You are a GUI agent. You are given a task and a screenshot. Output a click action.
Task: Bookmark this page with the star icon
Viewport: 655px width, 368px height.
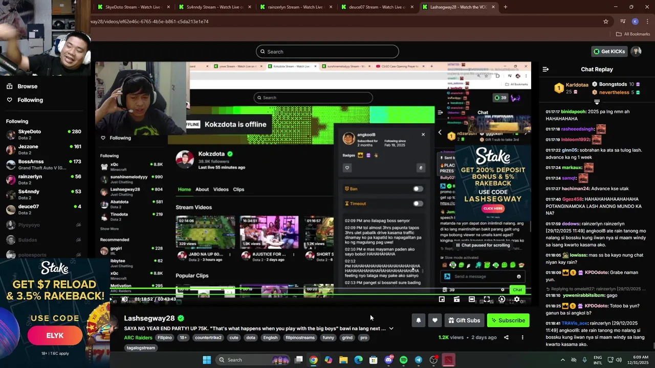click(606, 21)
